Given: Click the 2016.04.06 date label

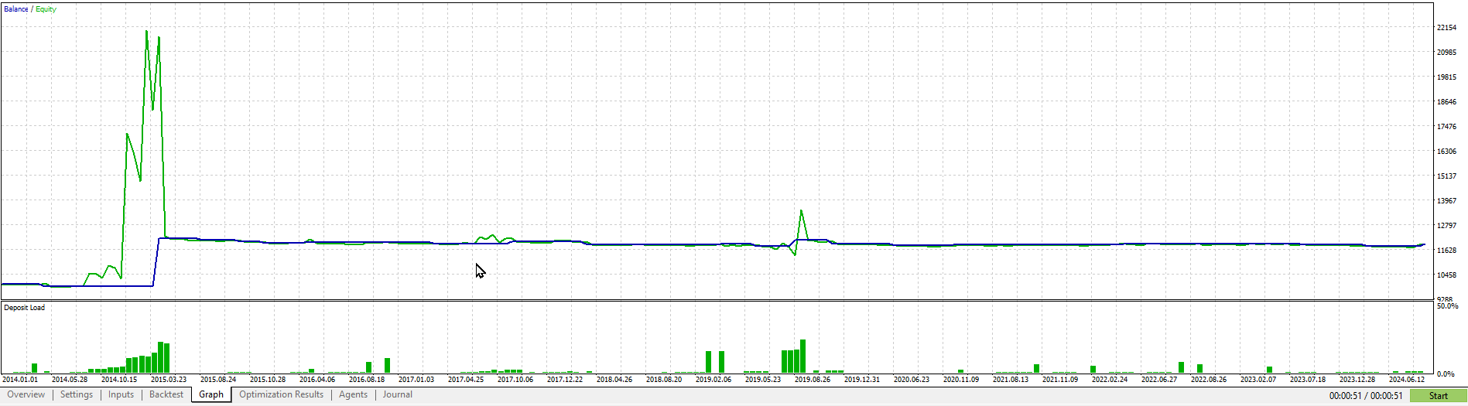Looking at the screenshot, I should coord(317,380).
